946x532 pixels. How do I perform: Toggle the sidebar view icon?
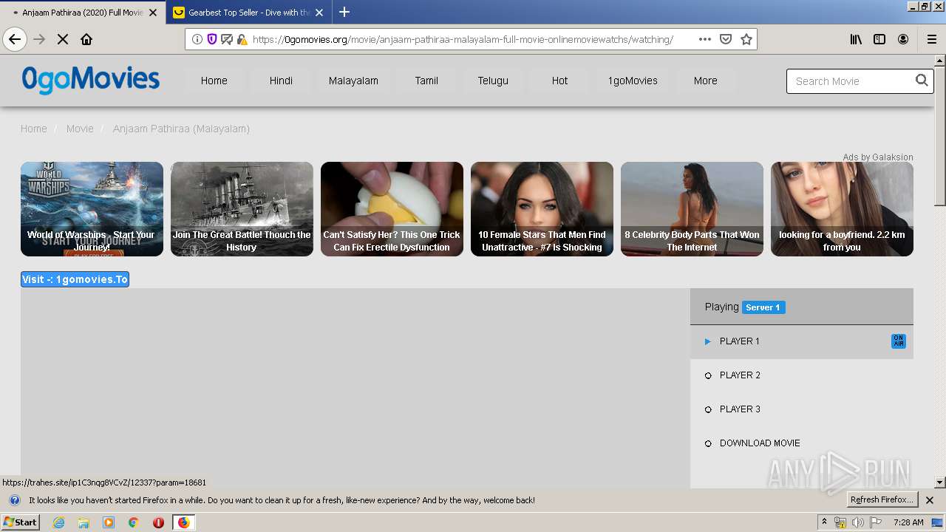point(879,40)
